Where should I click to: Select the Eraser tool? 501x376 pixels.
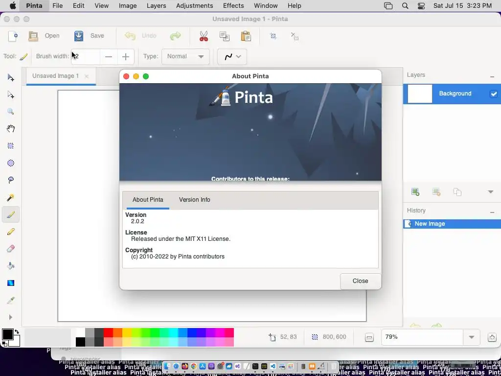[11, 249]
